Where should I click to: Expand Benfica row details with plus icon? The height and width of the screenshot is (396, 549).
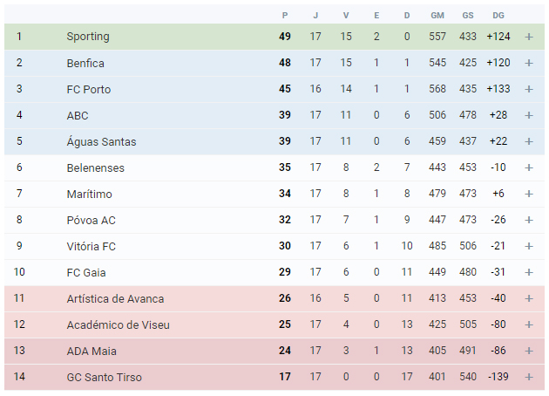click(x=529, y=63)
